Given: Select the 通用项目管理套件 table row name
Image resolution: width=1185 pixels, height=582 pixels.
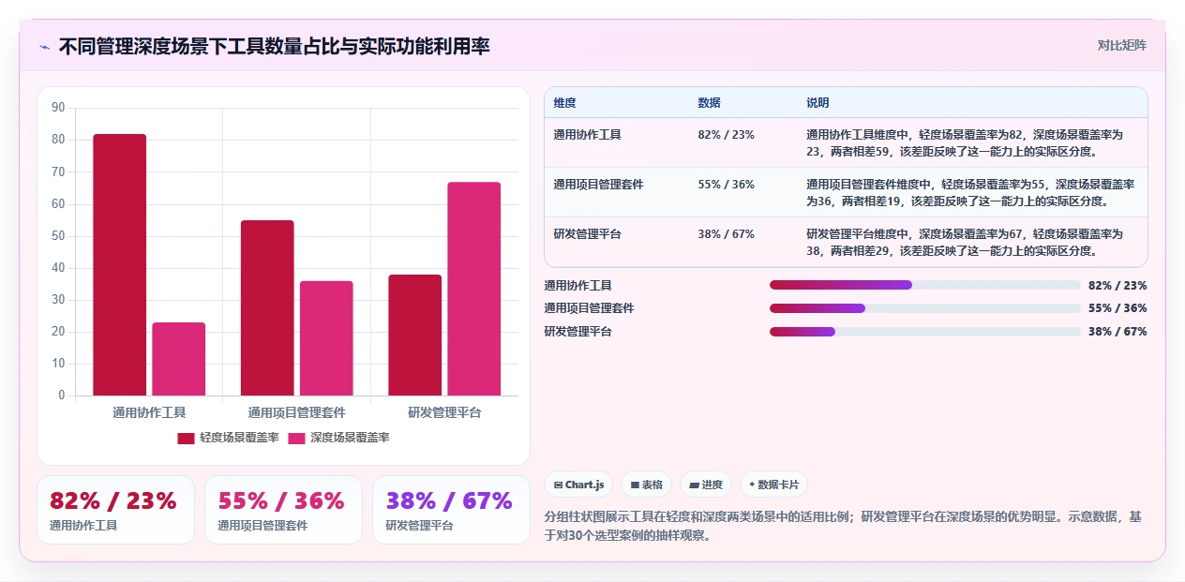Looking at the screenshot, I should point(599,185).
